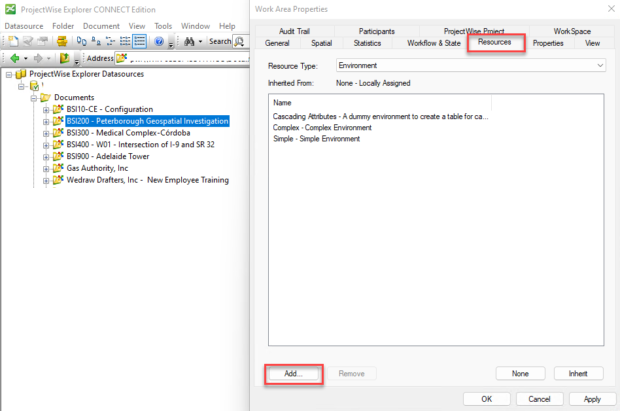Select Gas Authority, Inc work area
This screenshot has height=411, width=620.
(97, 168)
